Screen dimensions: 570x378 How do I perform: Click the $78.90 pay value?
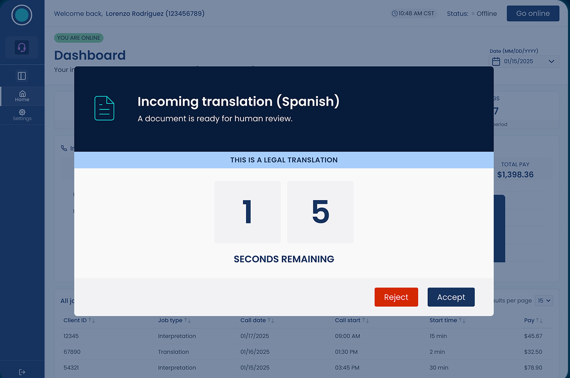pos(533,367)
